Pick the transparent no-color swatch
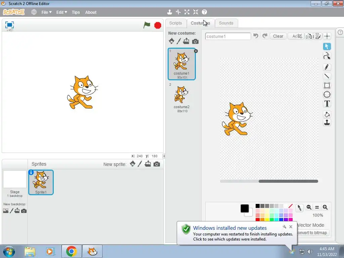This screenshot has height=258, width=344. pos(291,206)
